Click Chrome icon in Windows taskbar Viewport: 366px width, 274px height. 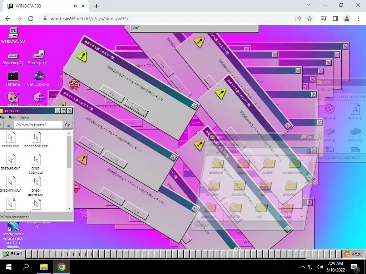61,267
